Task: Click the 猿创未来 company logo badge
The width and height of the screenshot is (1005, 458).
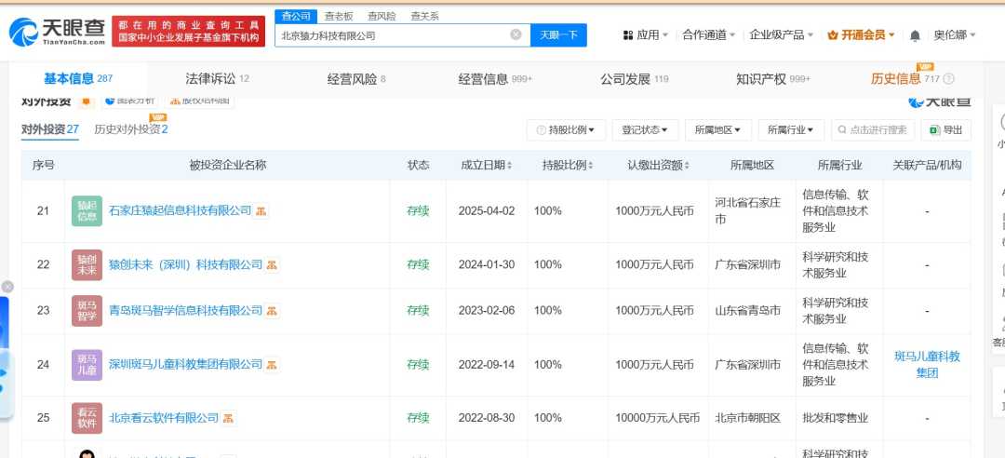Action: 87,265
